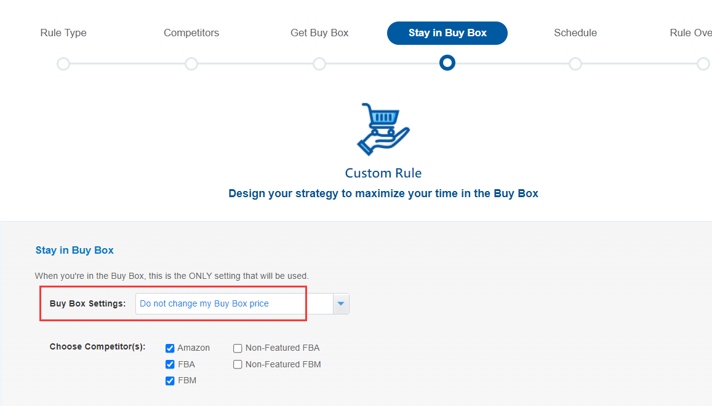The height and width of the screenshot is (406, 712).
Task: Click the filled Stay in Buy Box step circle
Action: pos(447,63)
